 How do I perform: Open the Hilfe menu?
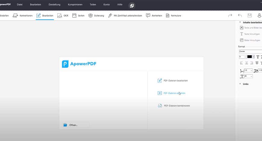[x=120, y=4]
